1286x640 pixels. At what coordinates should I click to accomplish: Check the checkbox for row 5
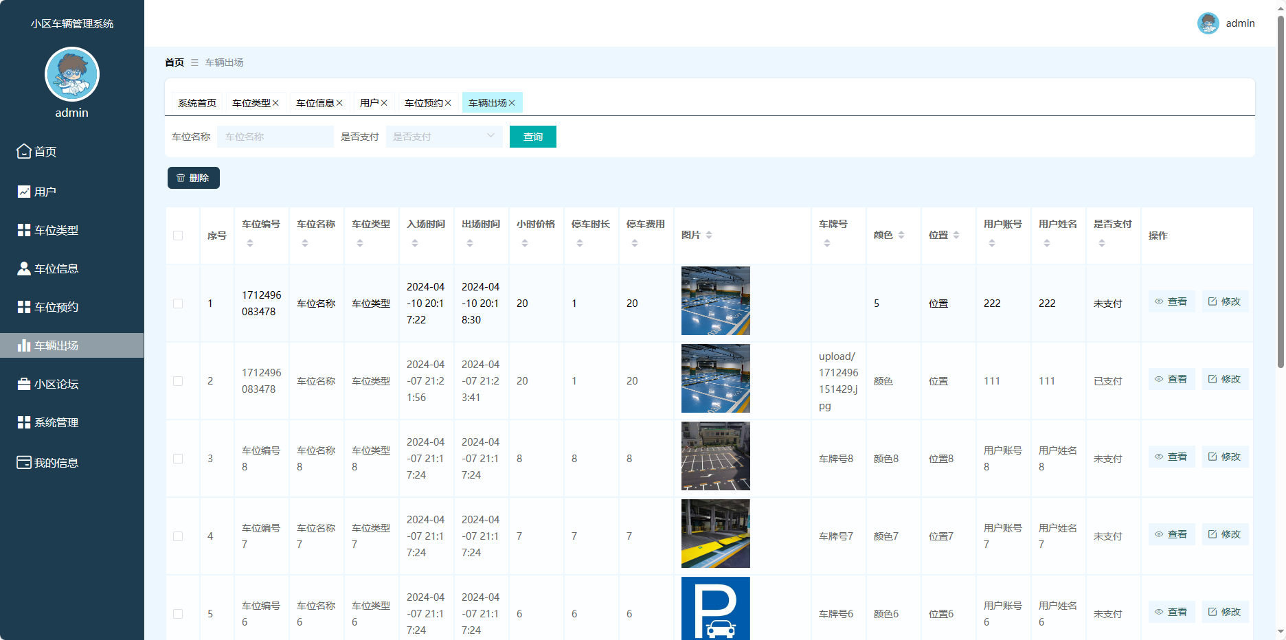point(178,614)
